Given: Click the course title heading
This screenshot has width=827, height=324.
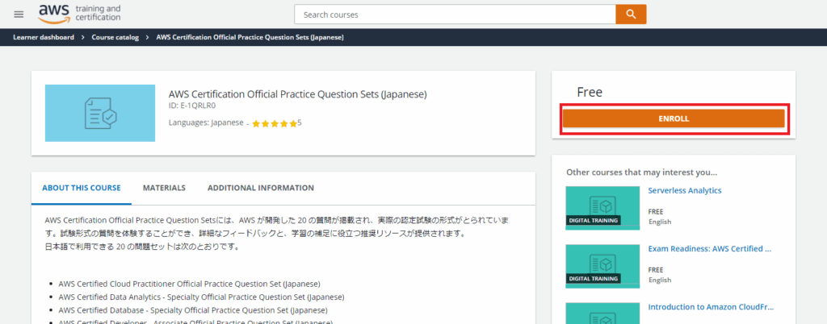Looking at the screenshot, I should point(297,94).
